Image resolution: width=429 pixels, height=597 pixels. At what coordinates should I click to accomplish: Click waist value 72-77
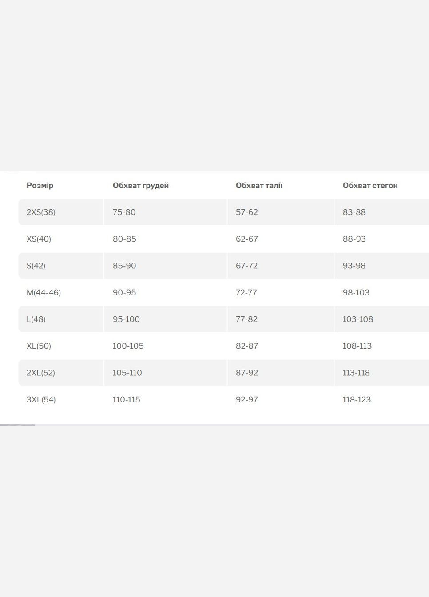(246, 292)
